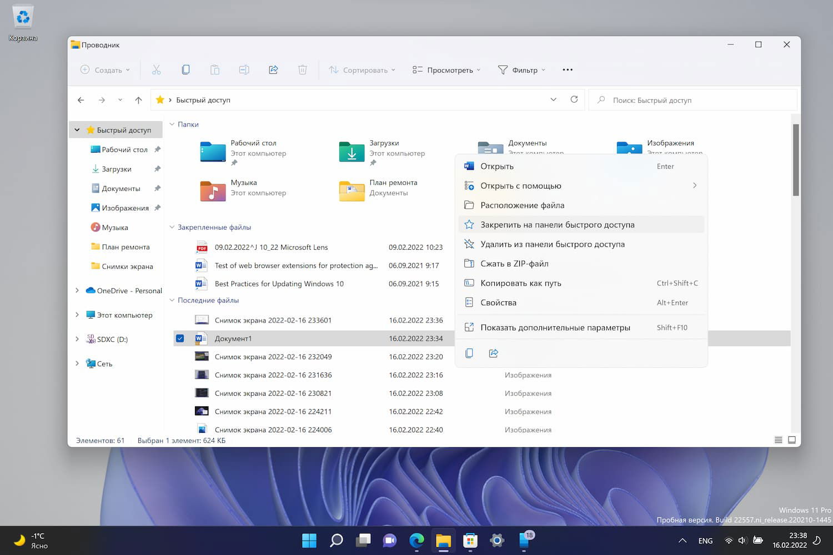Click the Refresh icon beside the address bar
Viewport: 833px width, 555px height.
pyautogui.click(x=574, y=99)
